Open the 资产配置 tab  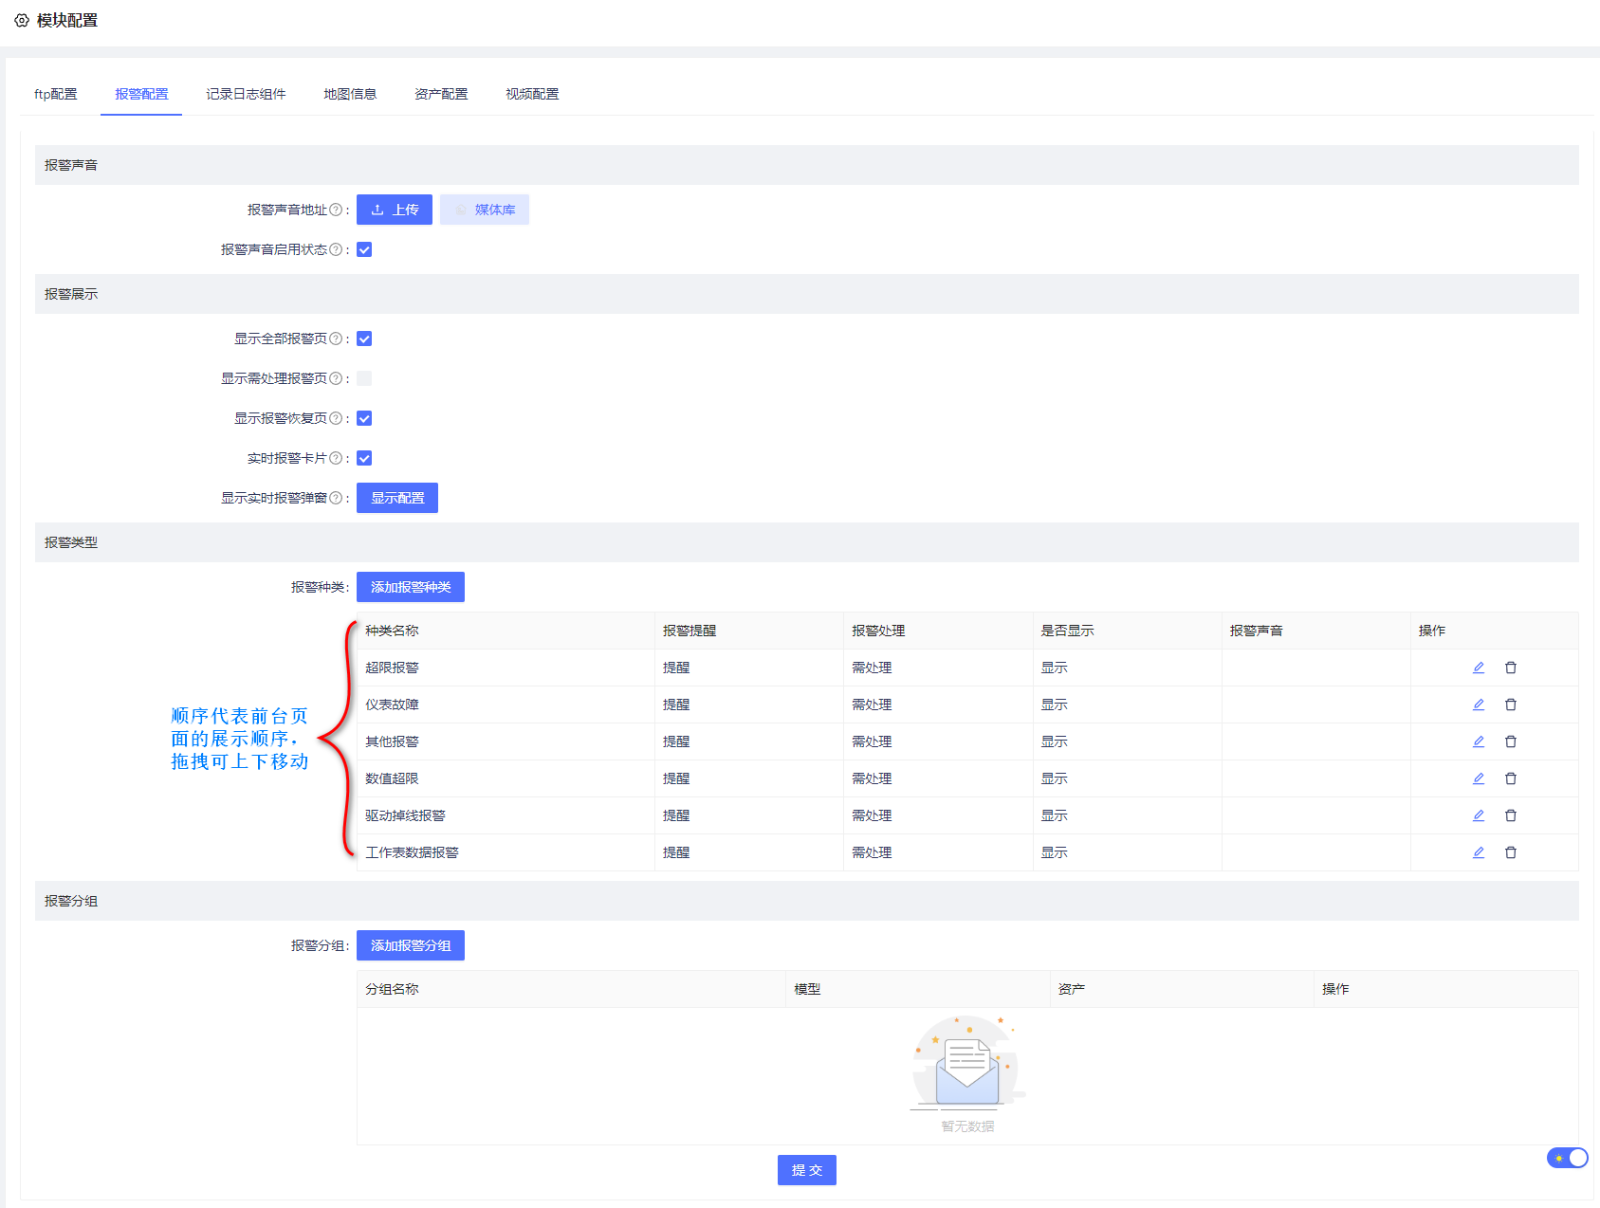[x=441, y=94]
